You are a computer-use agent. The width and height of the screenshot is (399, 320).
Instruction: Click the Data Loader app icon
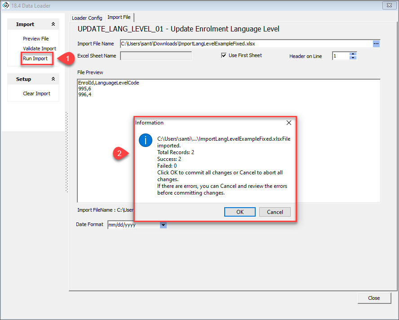(6, 5)
